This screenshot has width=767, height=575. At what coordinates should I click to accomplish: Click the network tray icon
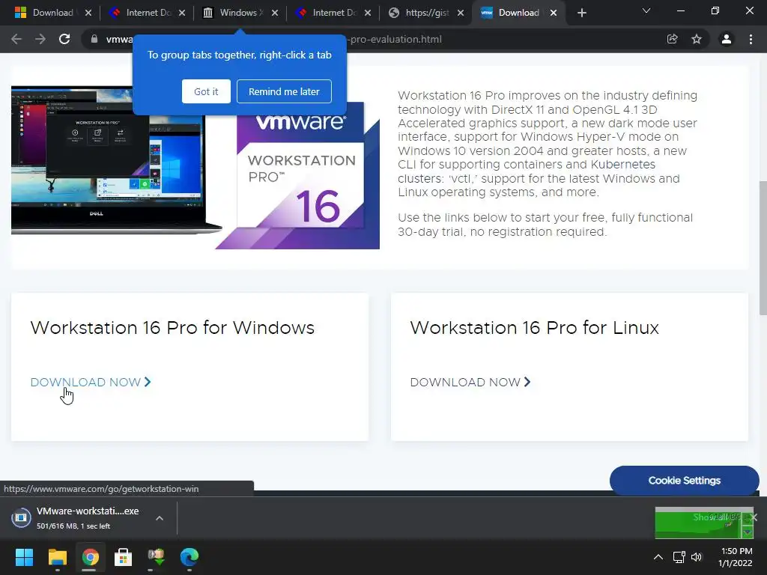[x=679, y=557]
